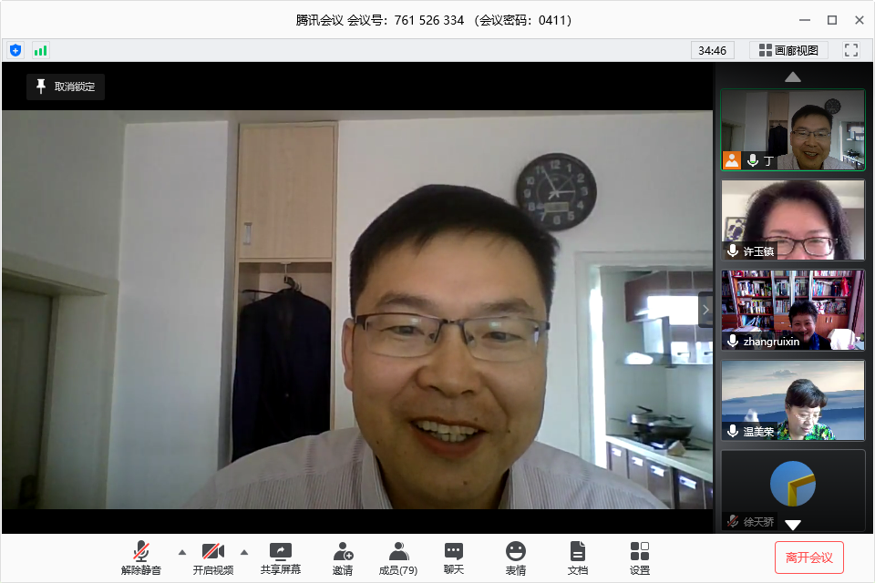The image size is (875, 583).
Task: Open the Members (成员) list
Action: [398, 557]
